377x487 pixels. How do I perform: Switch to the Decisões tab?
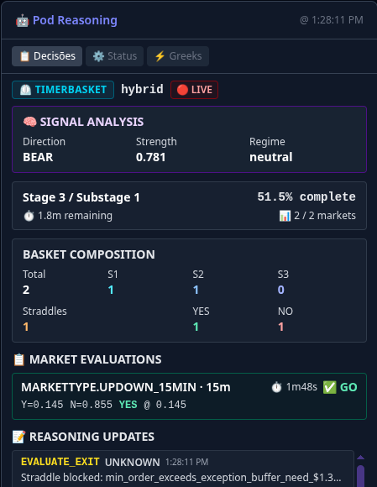pyautogui.click(x=47, y=56)
